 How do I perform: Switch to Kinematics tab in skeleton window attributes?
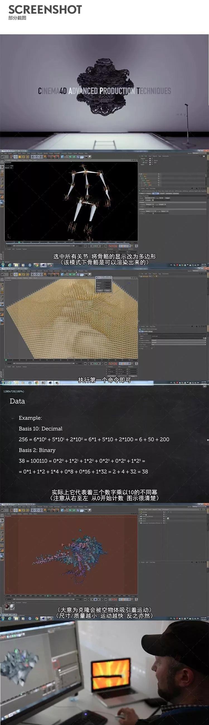(x=169, y=194)
